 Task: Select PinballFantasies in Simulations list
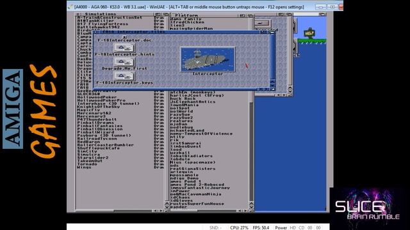pyautogui.click(x=100, y=126)
